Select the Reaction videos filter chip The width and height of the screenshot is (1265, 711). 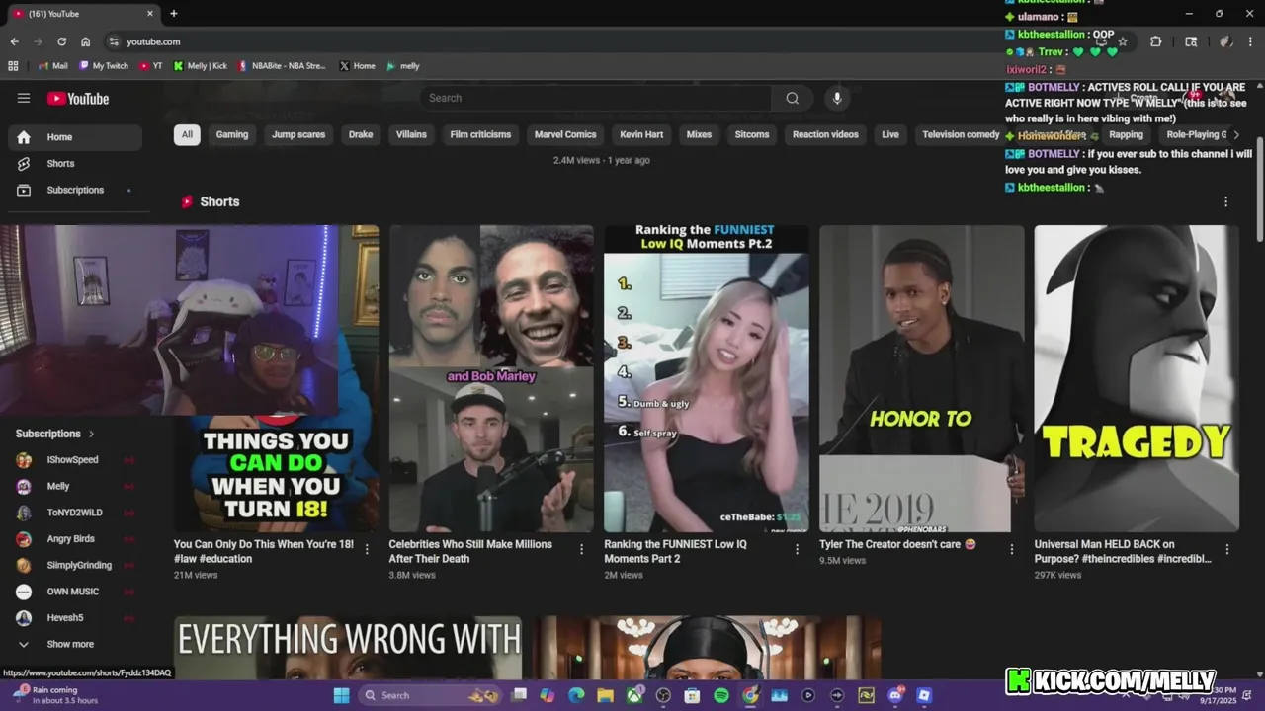[x=825, y=134]
